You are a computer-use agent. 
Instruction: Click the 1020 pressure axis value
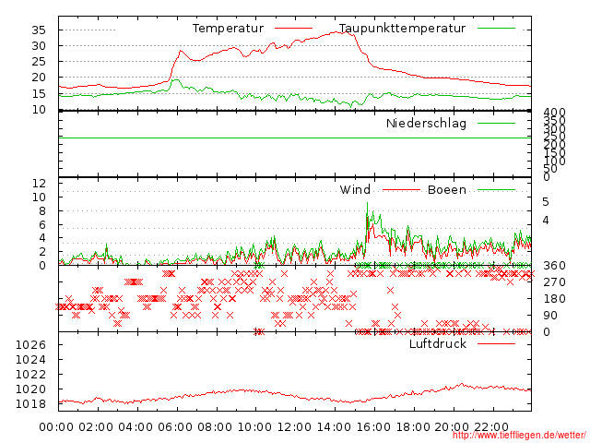tap(30, 389)
